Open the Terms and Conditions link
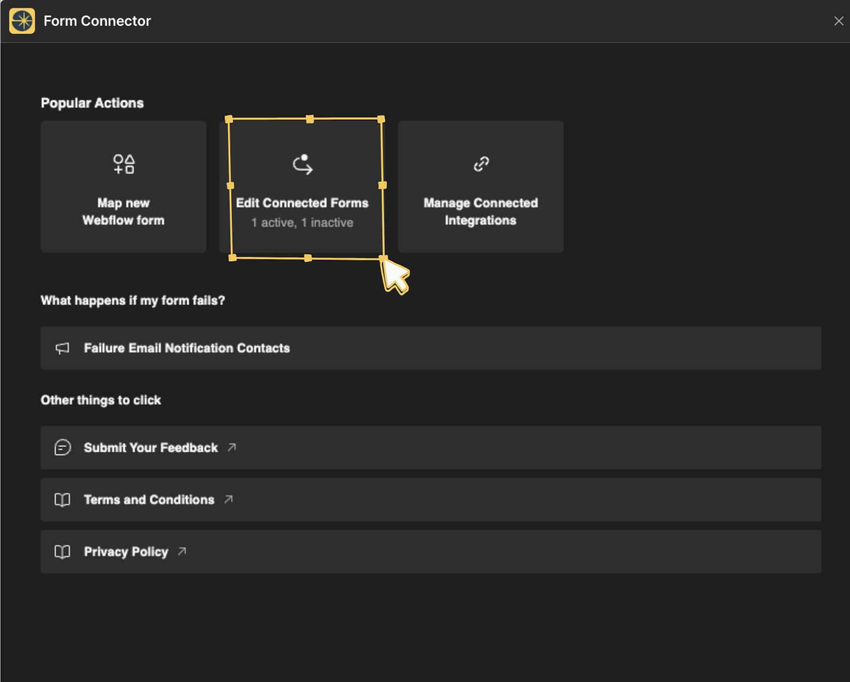The height and width of the screenshot is (682, 850). click(x=149, y=500)
